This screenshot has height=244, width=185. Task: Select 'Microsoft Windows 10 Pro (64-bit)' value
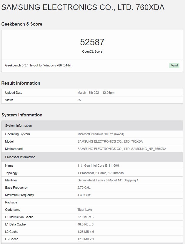tap(101, 134)
